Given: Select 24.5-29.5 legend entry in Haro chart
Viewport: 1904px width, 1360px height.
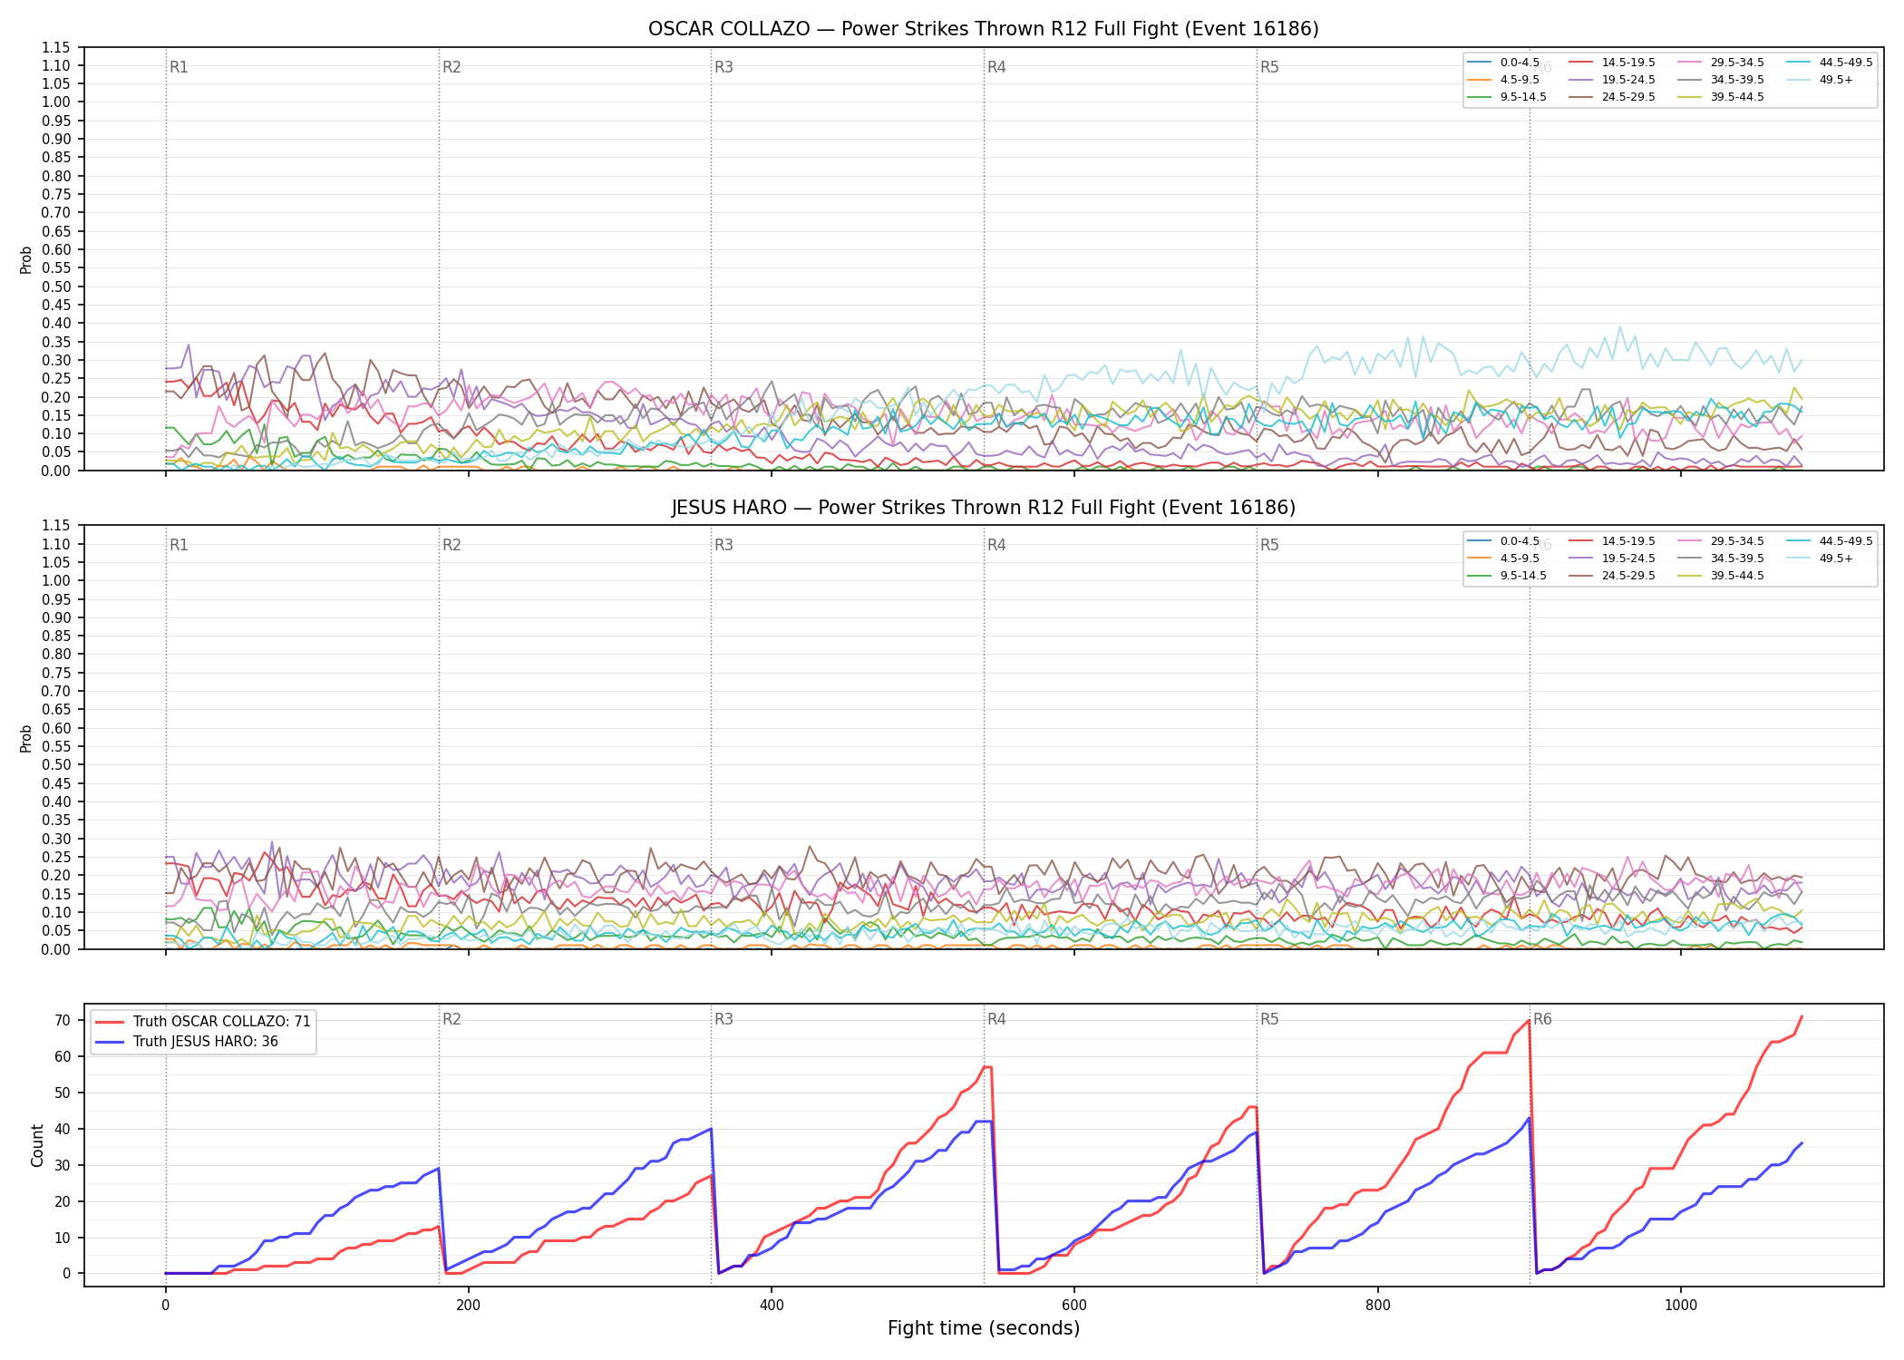Looking at the screenshot, I should point(1612,576).
